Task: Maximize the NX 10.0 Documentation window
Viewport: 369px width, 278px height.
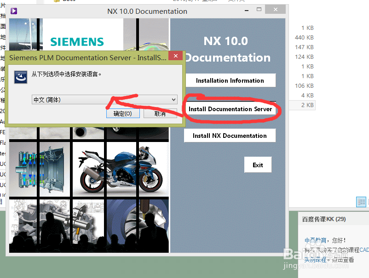Action: pyautogui.click(x=259, y=10)
